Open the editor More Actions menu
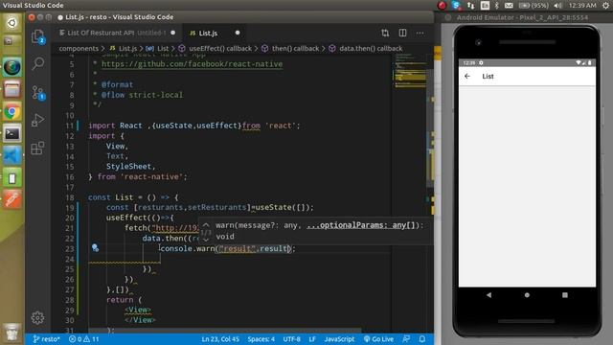Image resolution: width=613 pixels, height=345 pixels. 420,33
